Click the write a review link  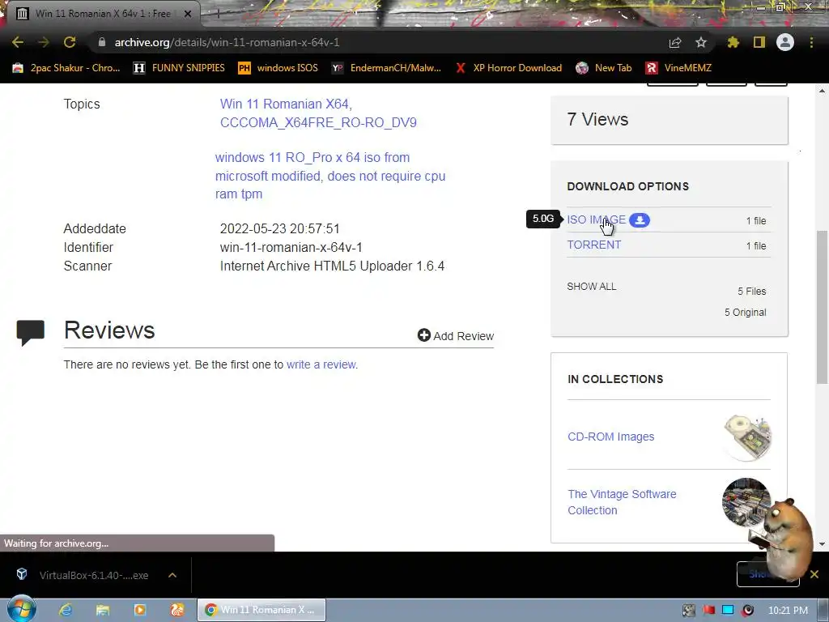[321, 364]
